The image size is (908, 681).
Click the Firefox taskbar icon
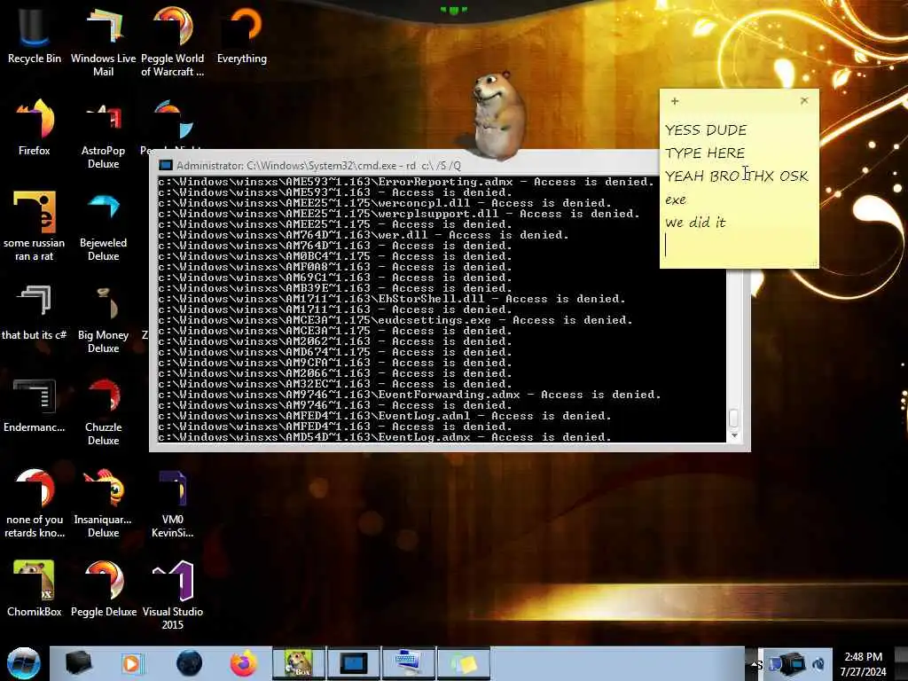(243, 663)
